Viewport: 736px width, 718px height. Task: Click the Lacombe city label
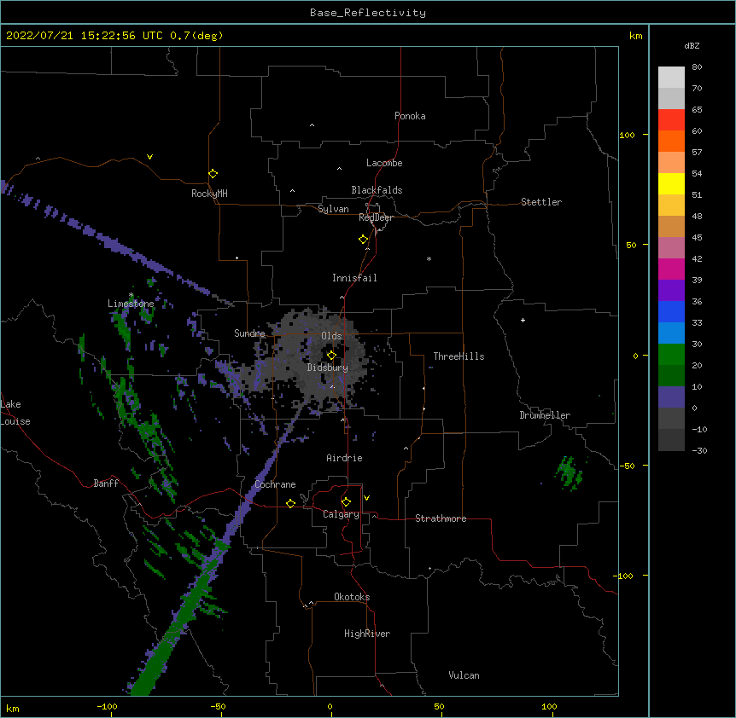pos(384,163)
